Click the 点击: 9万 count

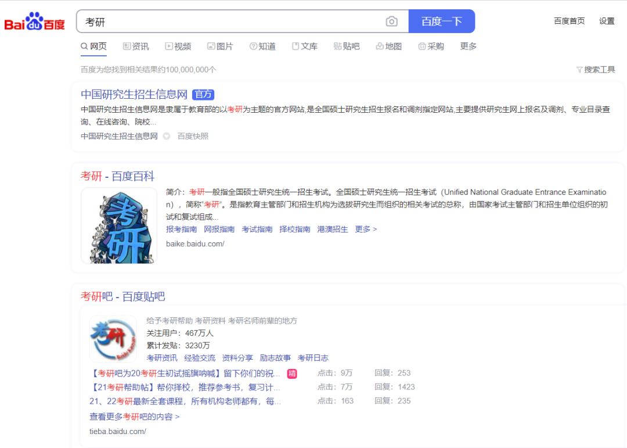[x=335, y=373]
